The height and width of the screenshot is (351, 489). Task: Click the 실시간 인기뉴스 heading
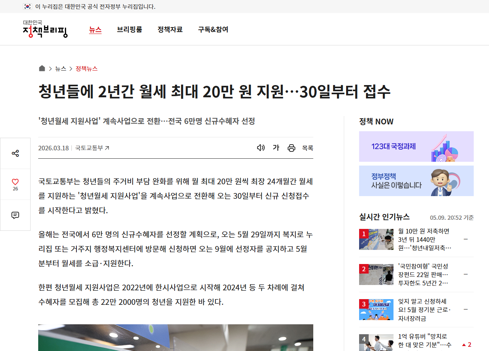384,217
